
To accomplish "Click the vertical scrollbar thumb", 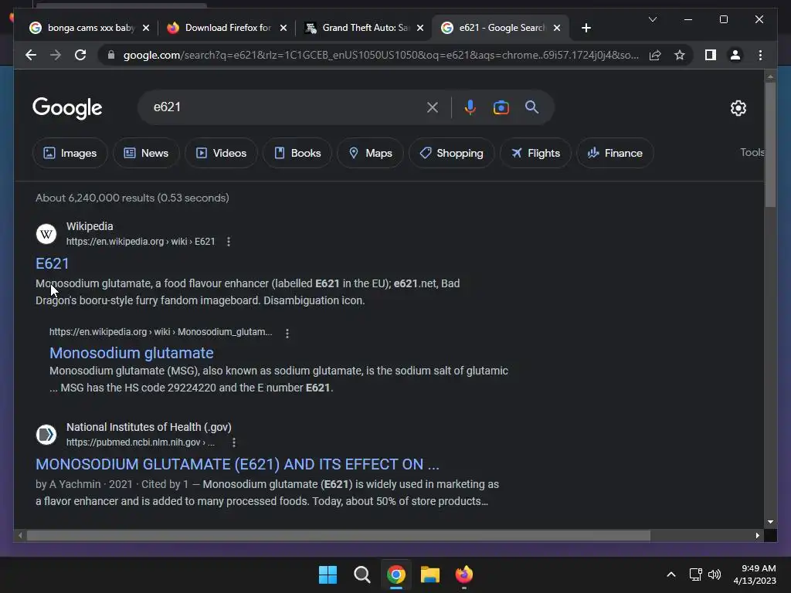I will pos(770,144).
